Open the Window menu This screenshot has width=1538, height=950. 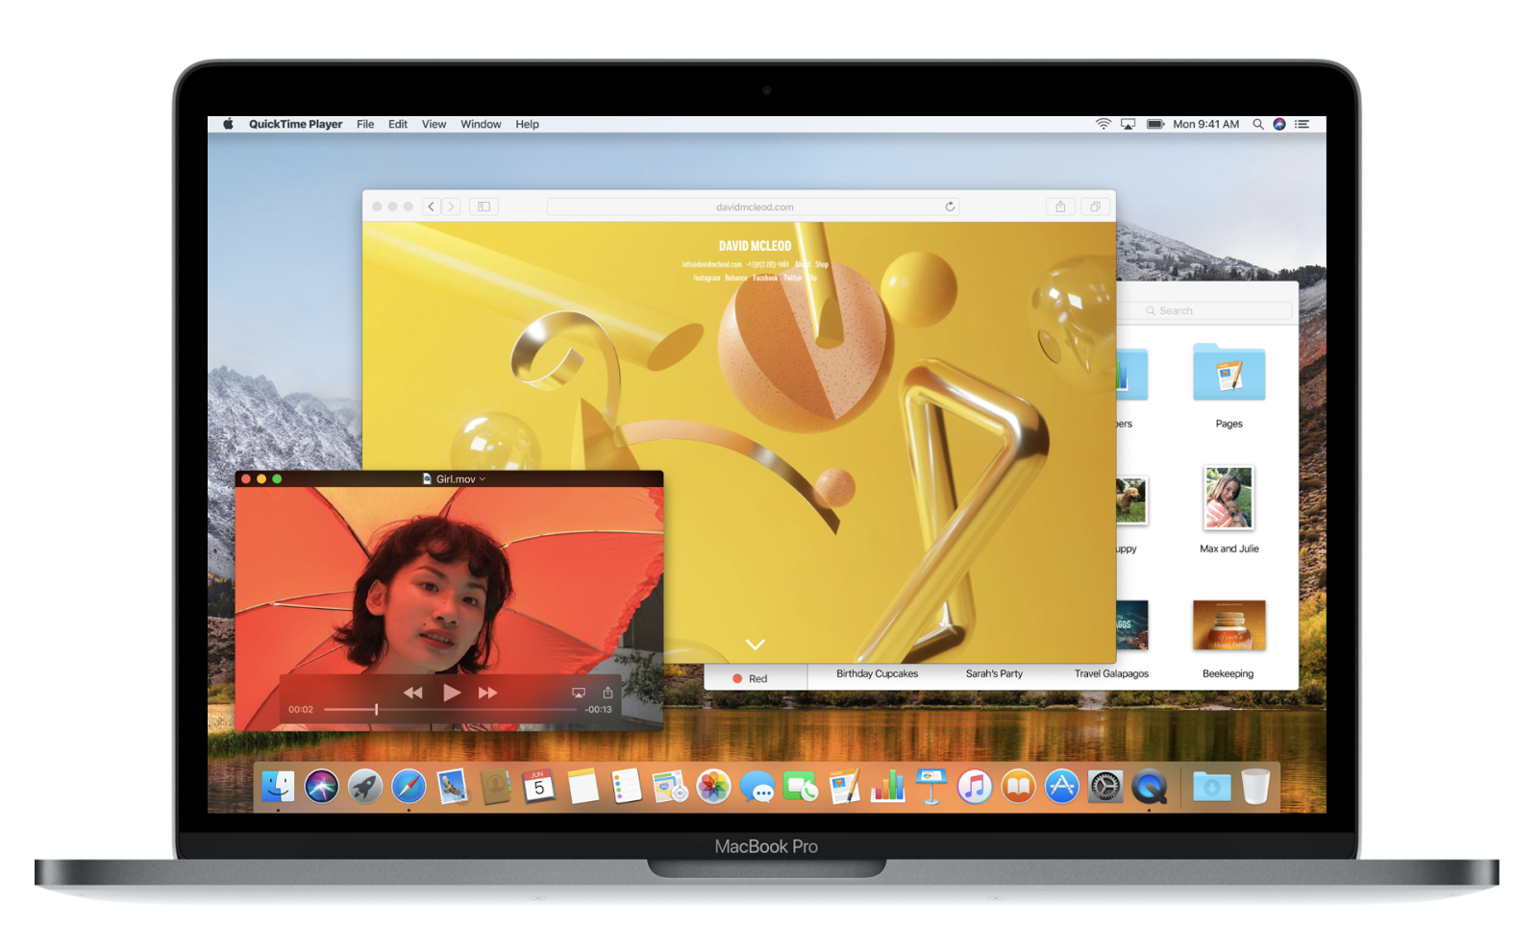tap(481, 124)
